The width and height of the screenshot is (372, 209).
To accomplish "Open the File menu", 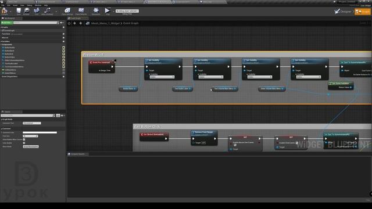I will click(3, 5).
